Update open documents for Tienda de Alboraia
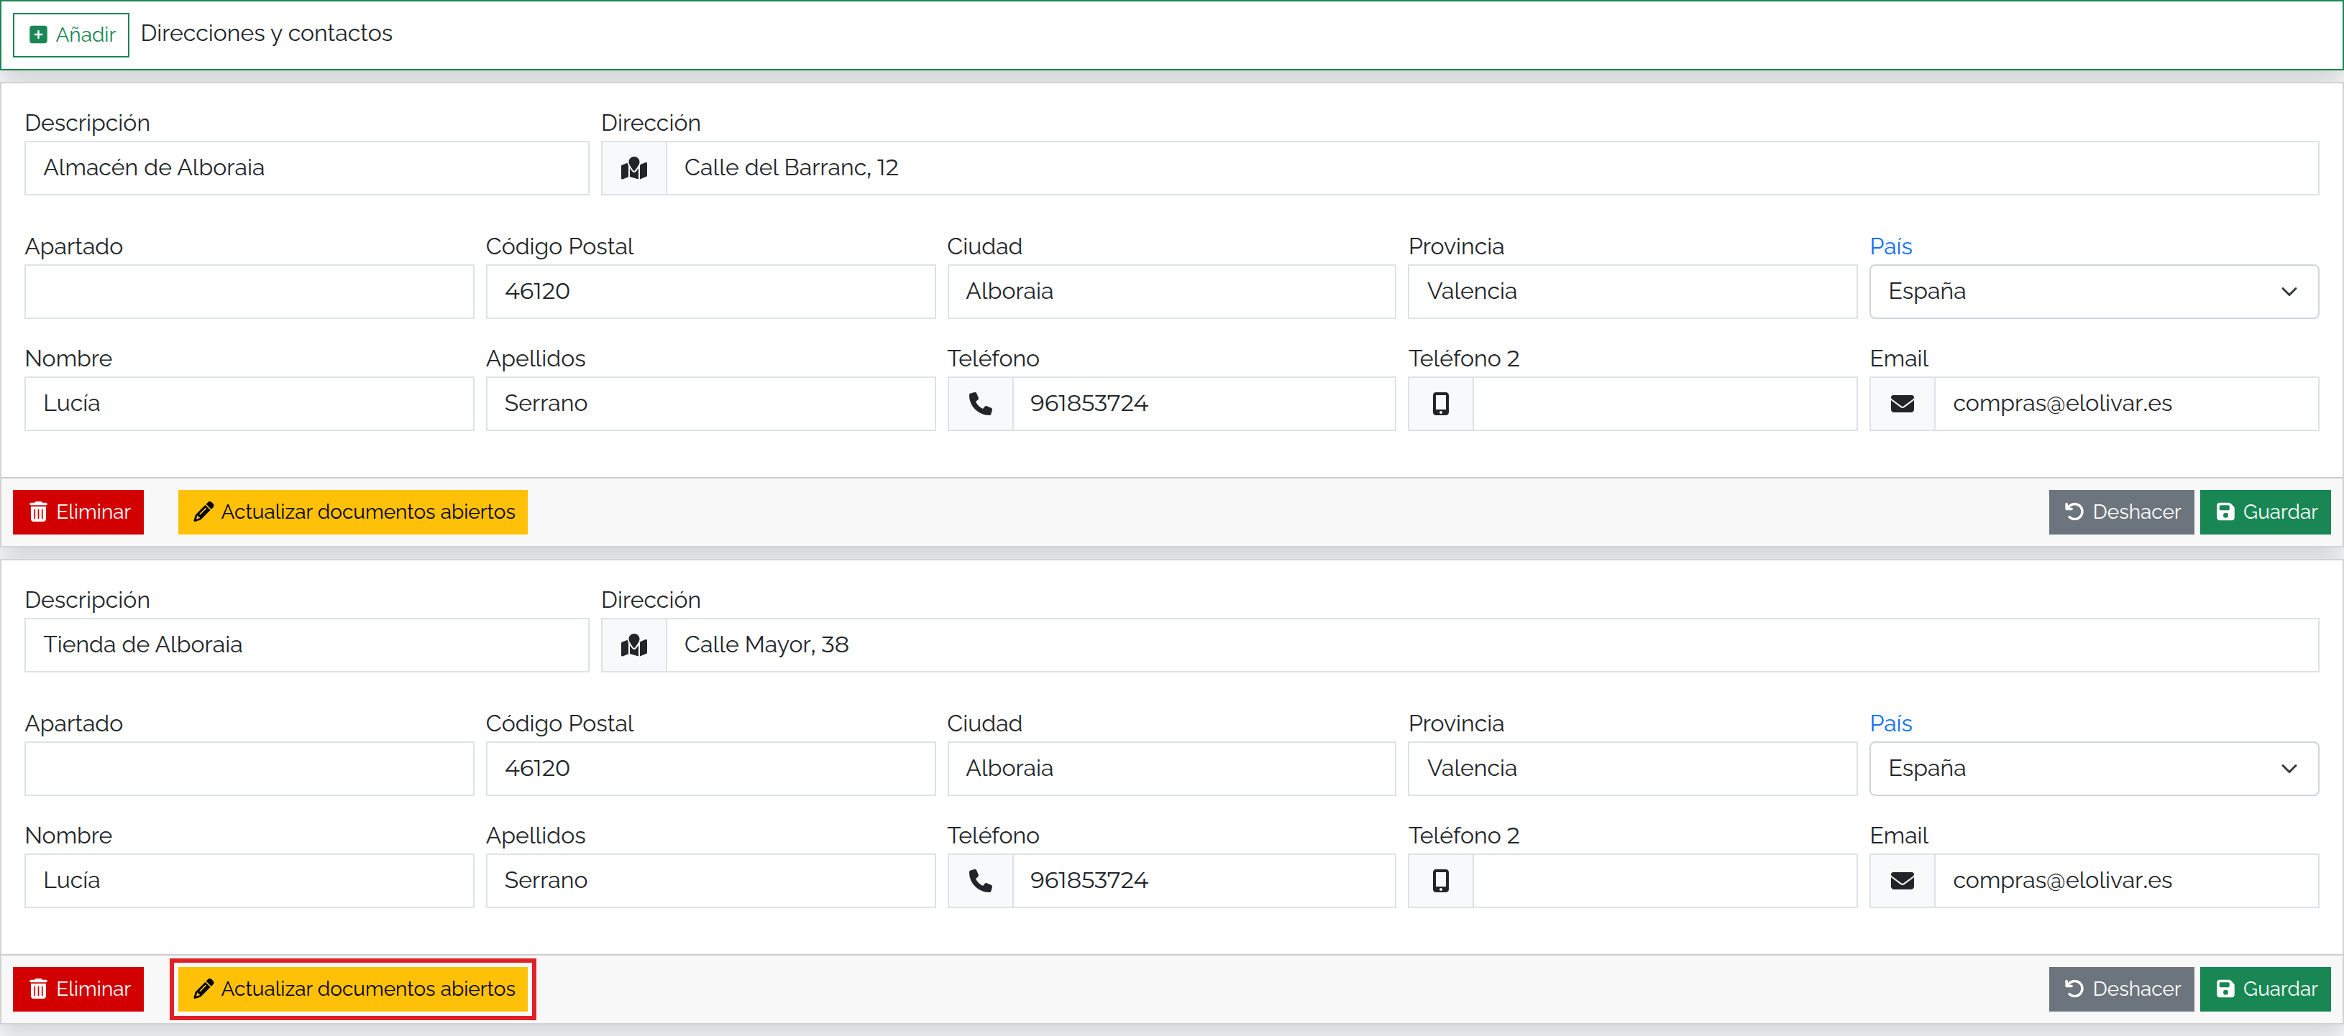This screenshot has height=1036, width=2344. point(353,989)
